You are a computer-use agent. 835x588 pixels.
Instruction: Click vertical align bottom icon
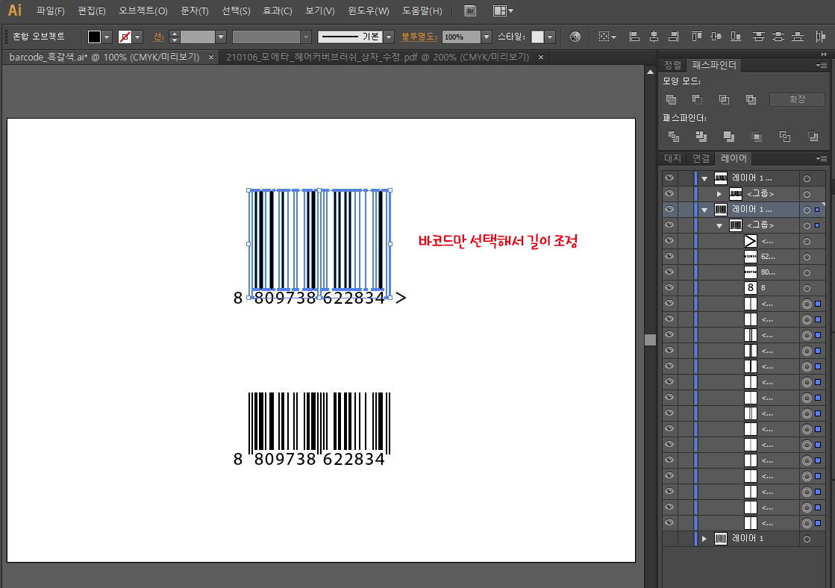coord(736,37)
